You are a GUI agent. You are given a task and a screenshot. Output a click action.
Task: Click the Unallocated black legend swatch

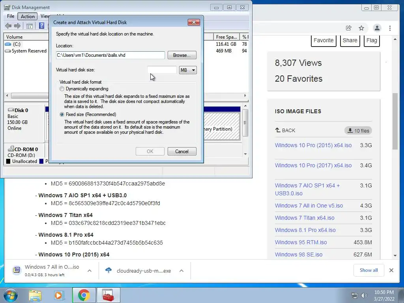8,161
